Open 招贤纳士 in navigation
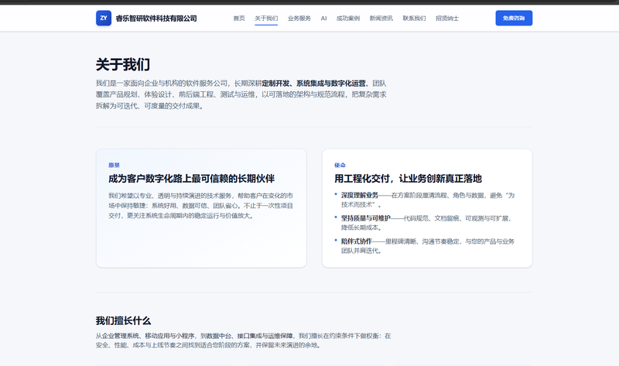The image size is (619, 366). click(x=447, y=18)
